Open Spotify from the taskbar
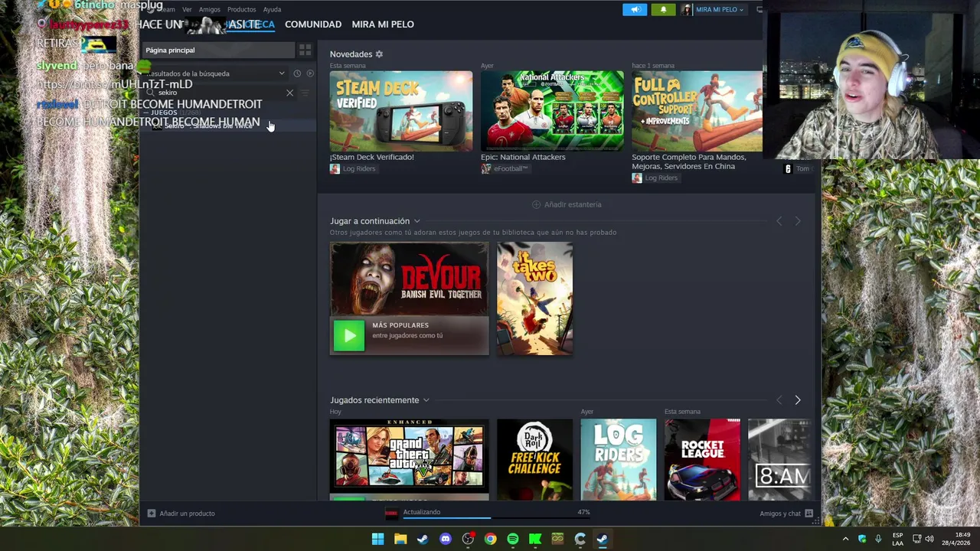Screen dimensions: 980x551 [x=512, y=539]
